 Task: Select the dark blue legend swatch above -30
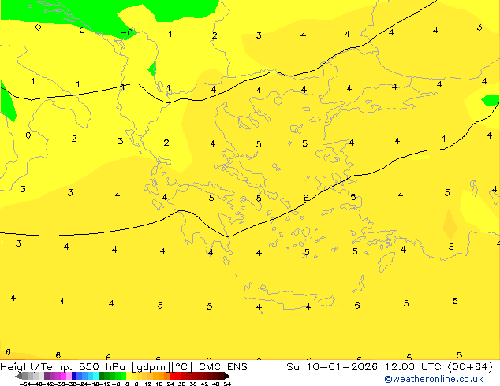coord(74,376)
